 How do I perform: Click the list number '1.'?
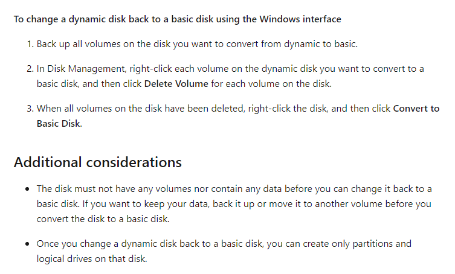pyautogui.click(x=30, y=44)
